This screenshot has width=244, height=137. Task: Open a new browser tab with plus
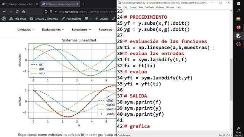(84, 4)
